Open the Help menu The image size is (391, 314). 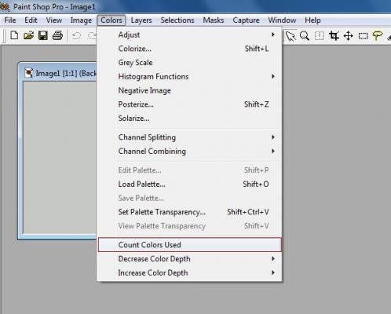312,20
